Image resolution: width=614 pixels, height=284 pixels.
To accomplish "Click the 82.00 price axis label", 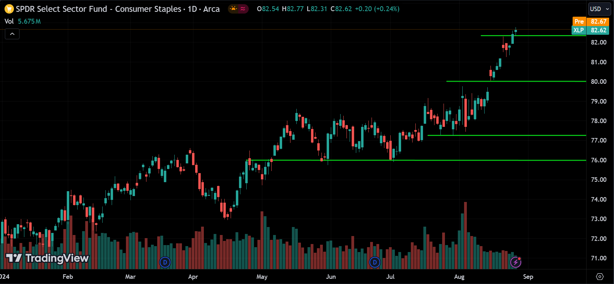I will coord(599,42).
